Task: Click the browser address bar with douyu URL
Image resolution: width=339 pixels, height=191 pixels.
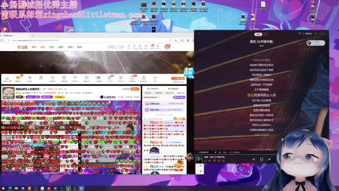Action: coord(89,40)
